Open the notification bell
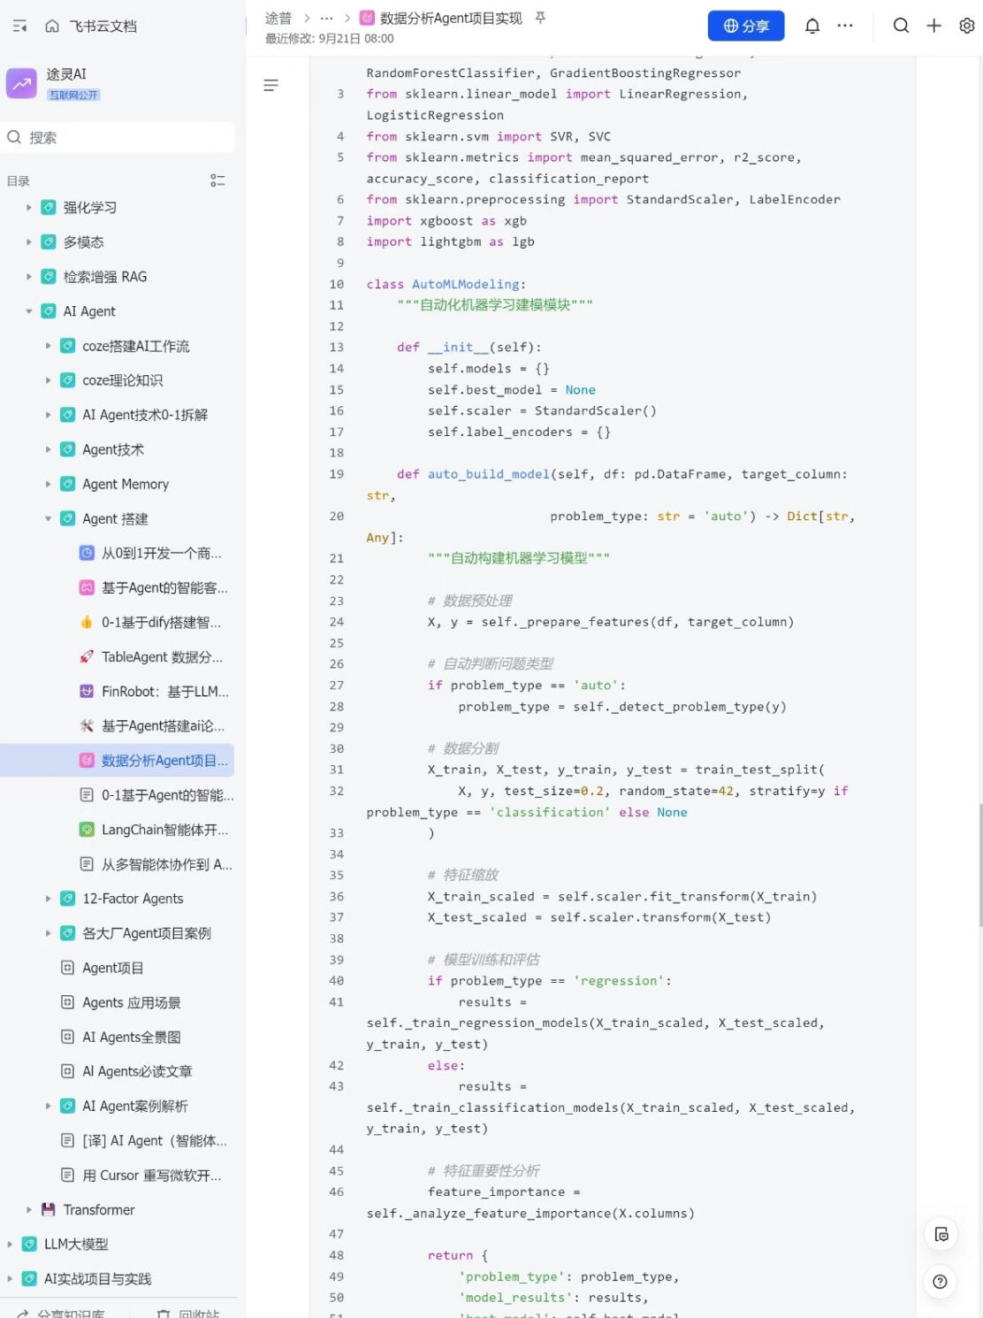The image size is (983, 1318). pos(812,26)
